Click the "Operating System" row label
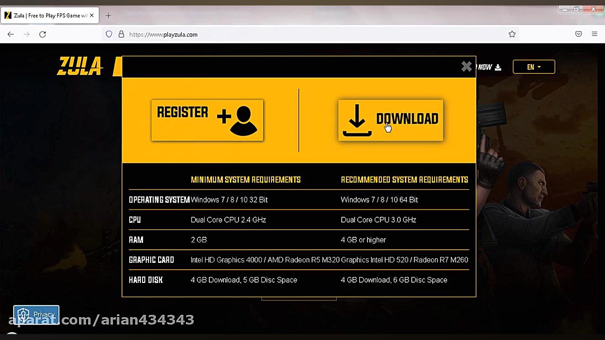605x340 pixels. (159, 200)
